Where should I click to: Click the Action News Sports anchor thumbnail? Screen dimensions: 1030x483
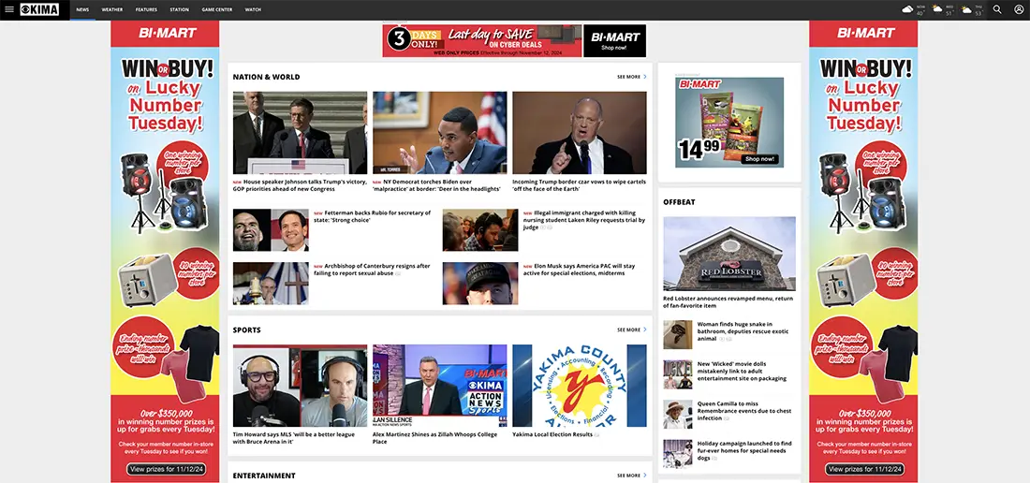(x=440, y=386)
